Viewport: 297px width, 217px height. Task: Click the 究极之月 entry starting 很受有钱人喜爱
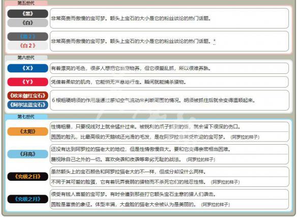pyautogui.click(x=133, y=195)
